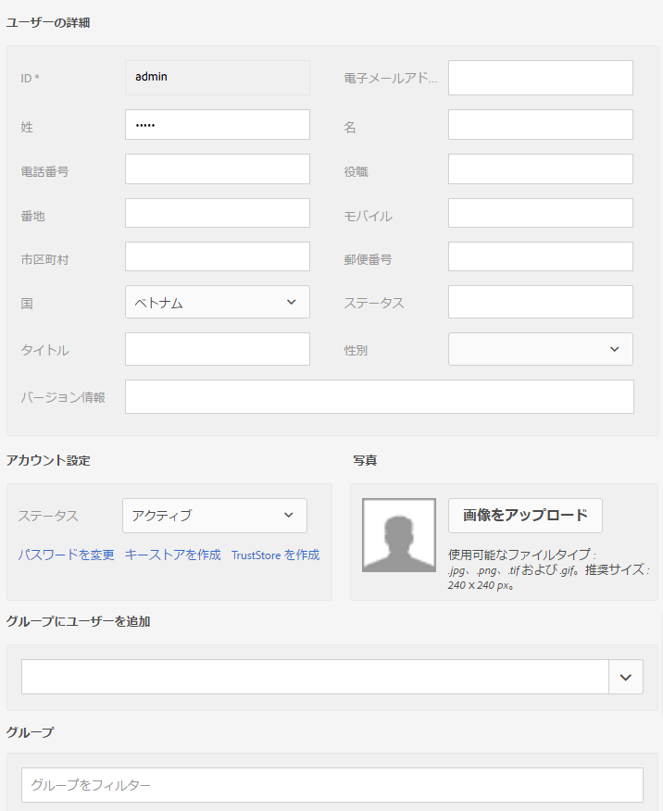Focus the 電子メールアドレス input field

point(540,77)
